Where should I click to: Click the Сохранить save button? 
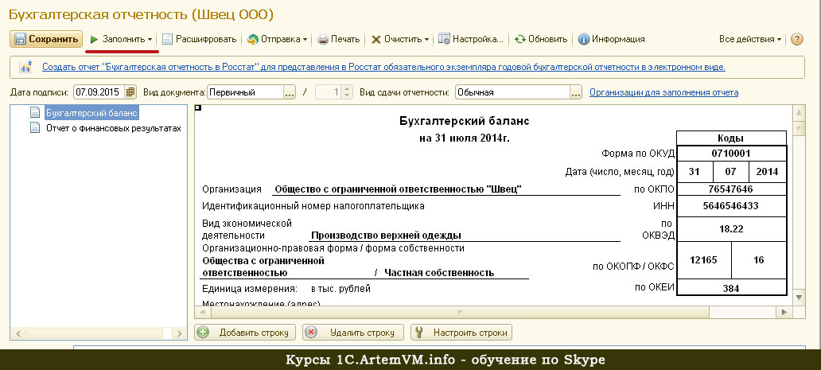[46, 39]
